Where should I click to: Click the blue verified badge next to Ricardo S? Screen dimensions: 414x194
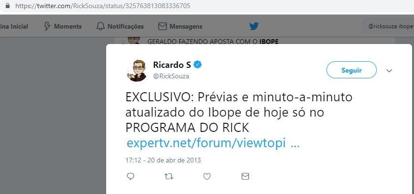(197, 65)
